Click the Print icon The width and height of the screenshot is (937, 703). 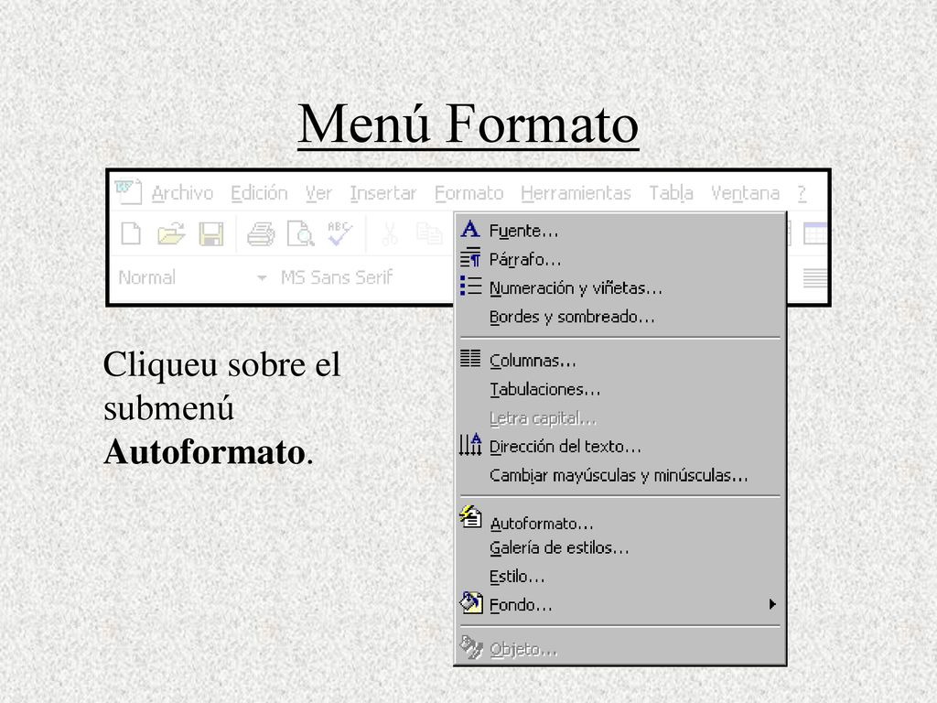click(x=261, y=233)
